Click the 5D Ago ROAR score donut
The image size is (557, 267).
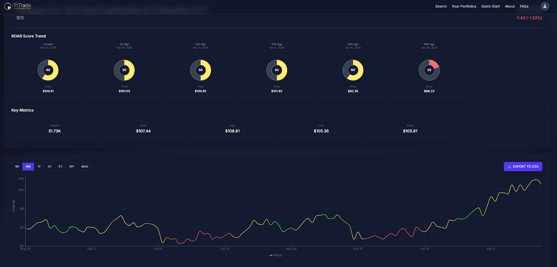click(x=124, y=70)
